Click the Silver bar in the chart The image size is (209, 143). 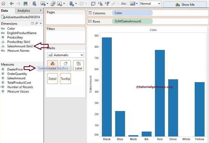(173, 108)
